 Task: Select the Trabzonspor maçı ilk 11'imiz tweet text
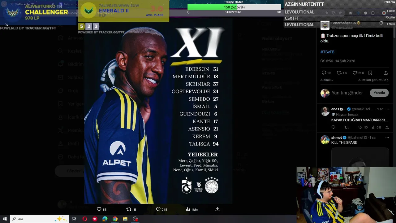[x=352, y=38]
